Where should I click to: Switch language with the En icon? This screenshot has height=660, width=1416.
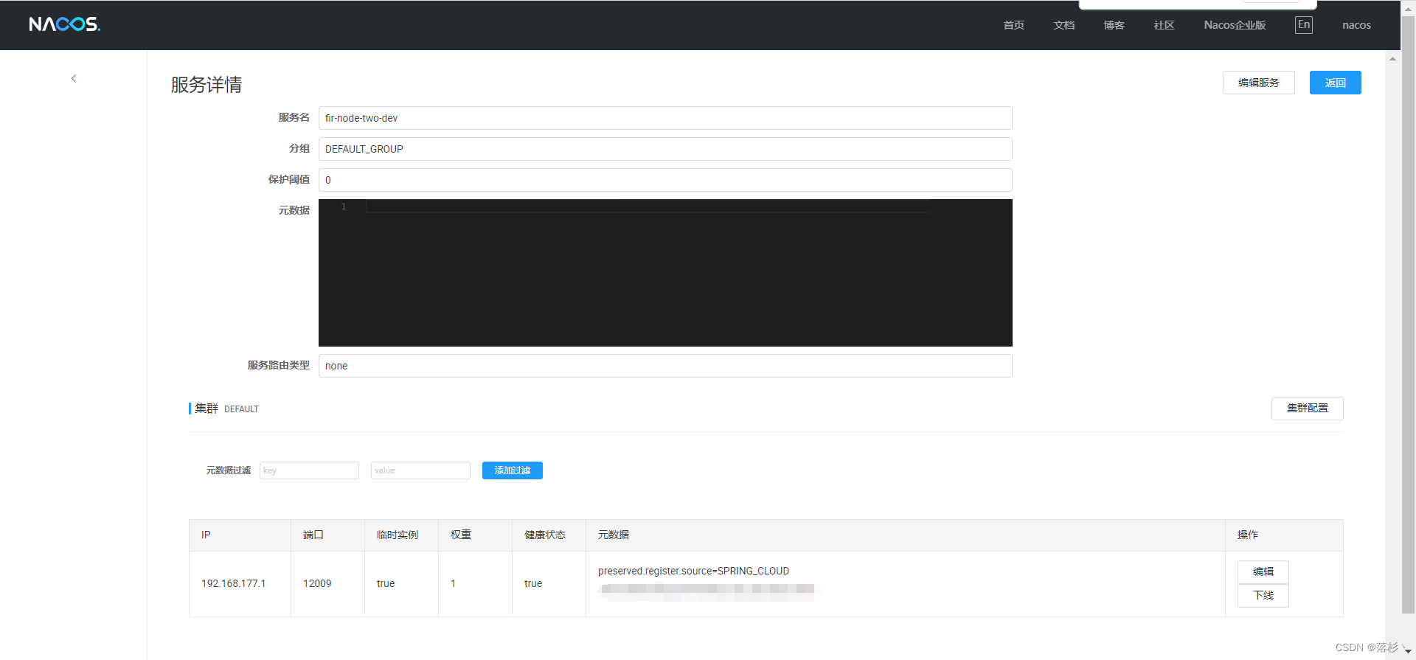pos(1304,25)
